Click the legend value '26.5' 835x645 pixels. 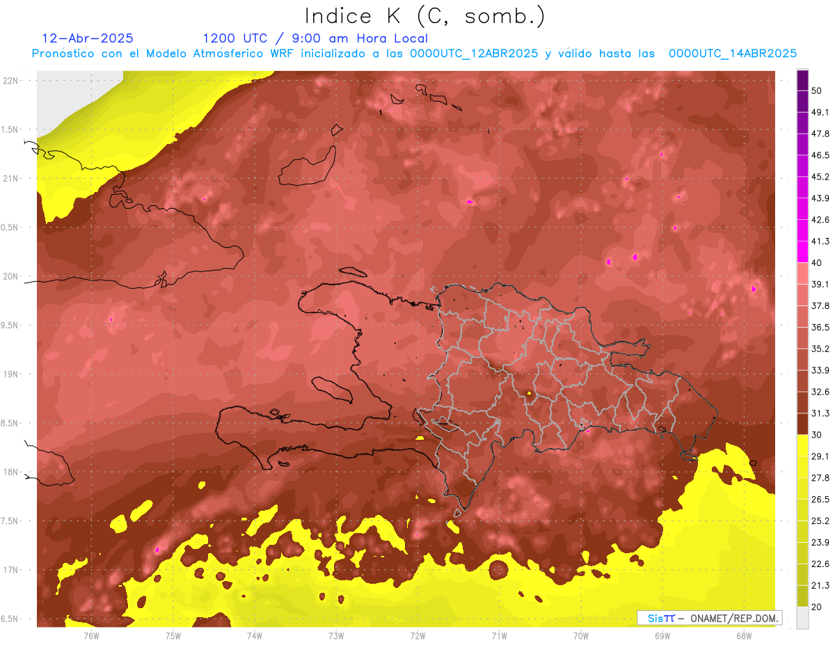pyautogui.click(x=820, y=500)
